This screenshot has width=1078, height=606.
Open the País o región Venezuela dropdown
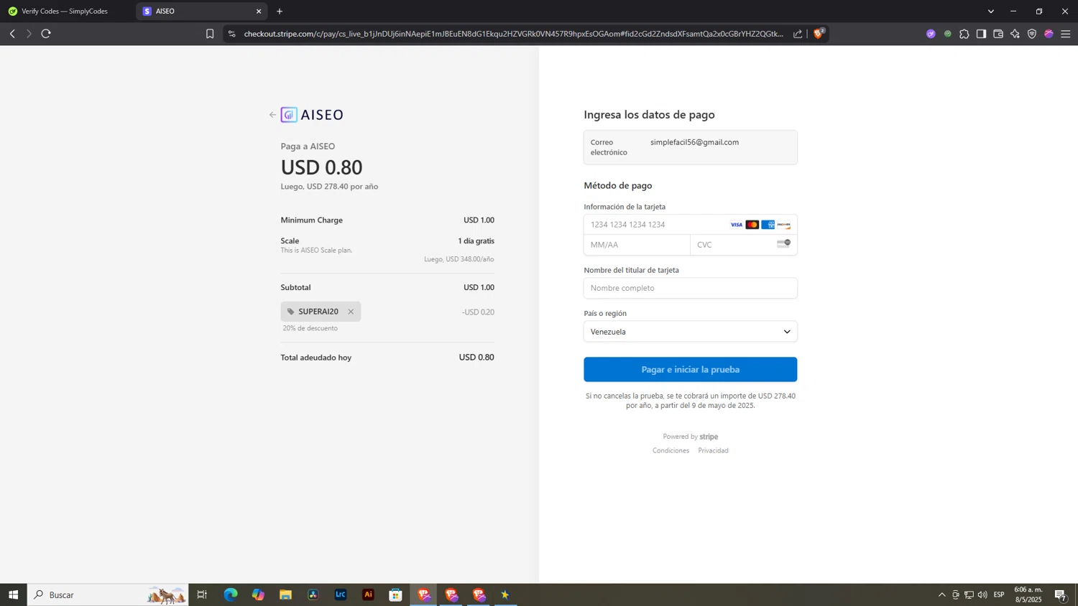(691, 332)
